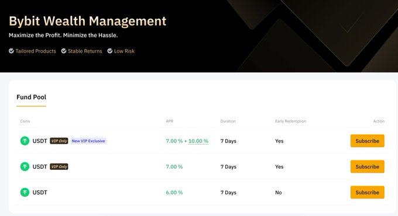Click the APR column header
The image size is (398, 216).
[x=170, y=121]
